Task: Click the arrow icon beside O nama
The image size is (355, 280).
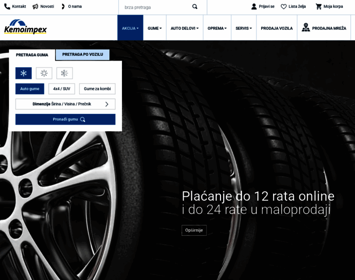Action: pos(63,7)
